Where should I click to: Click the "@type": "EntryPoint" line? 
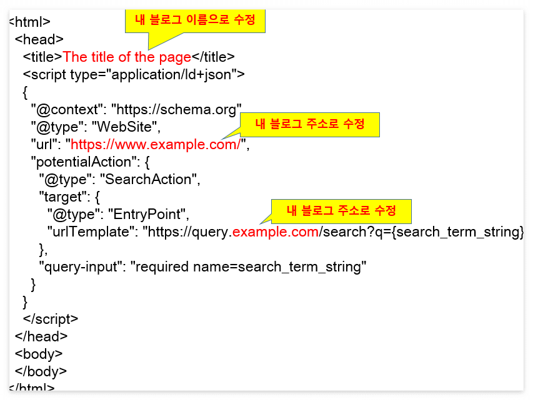[x=118, y=215]
